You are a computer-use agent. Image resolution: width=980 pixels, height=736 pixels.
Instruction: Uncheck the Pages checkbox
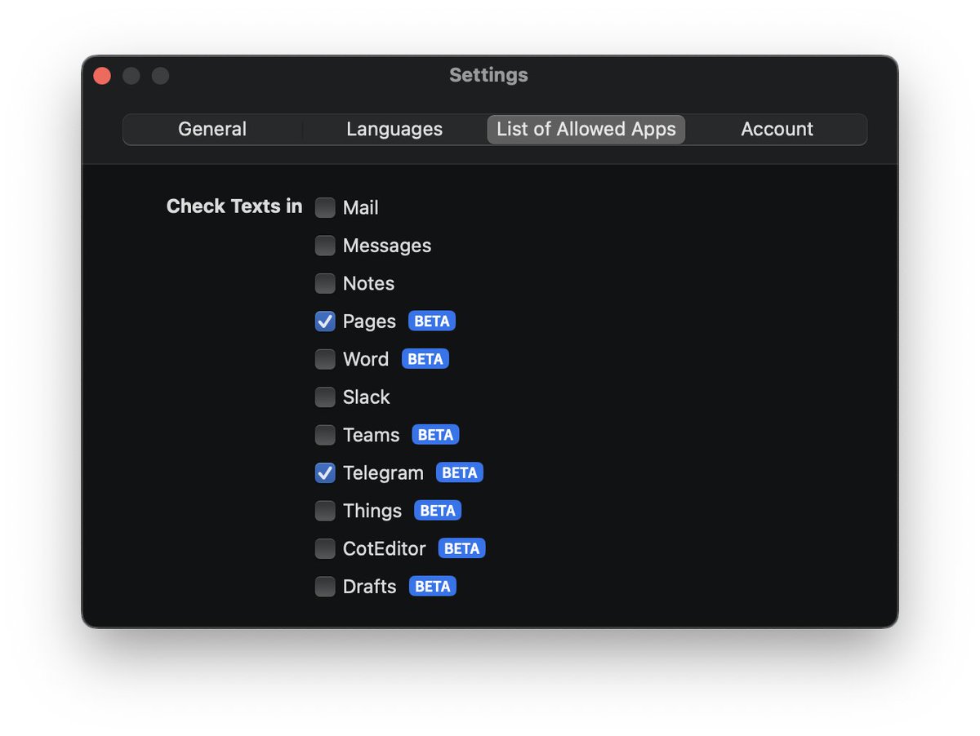click(x=325, y=321)
